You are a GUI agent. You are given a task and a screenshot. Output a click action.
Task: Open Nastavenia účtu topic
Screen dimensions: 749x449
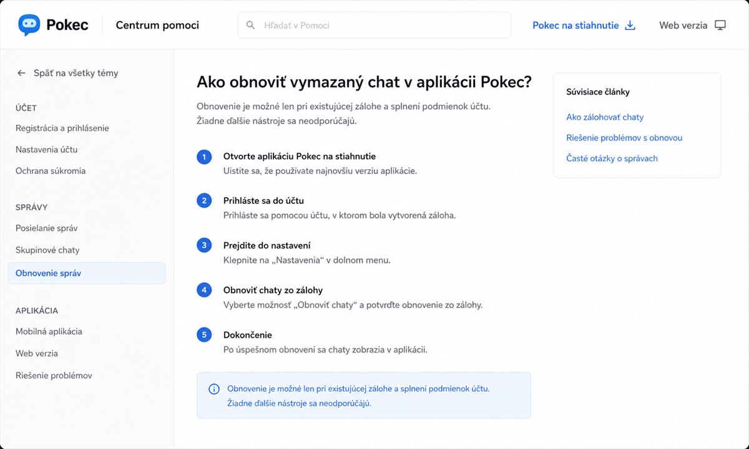click(x=47, y=150)
